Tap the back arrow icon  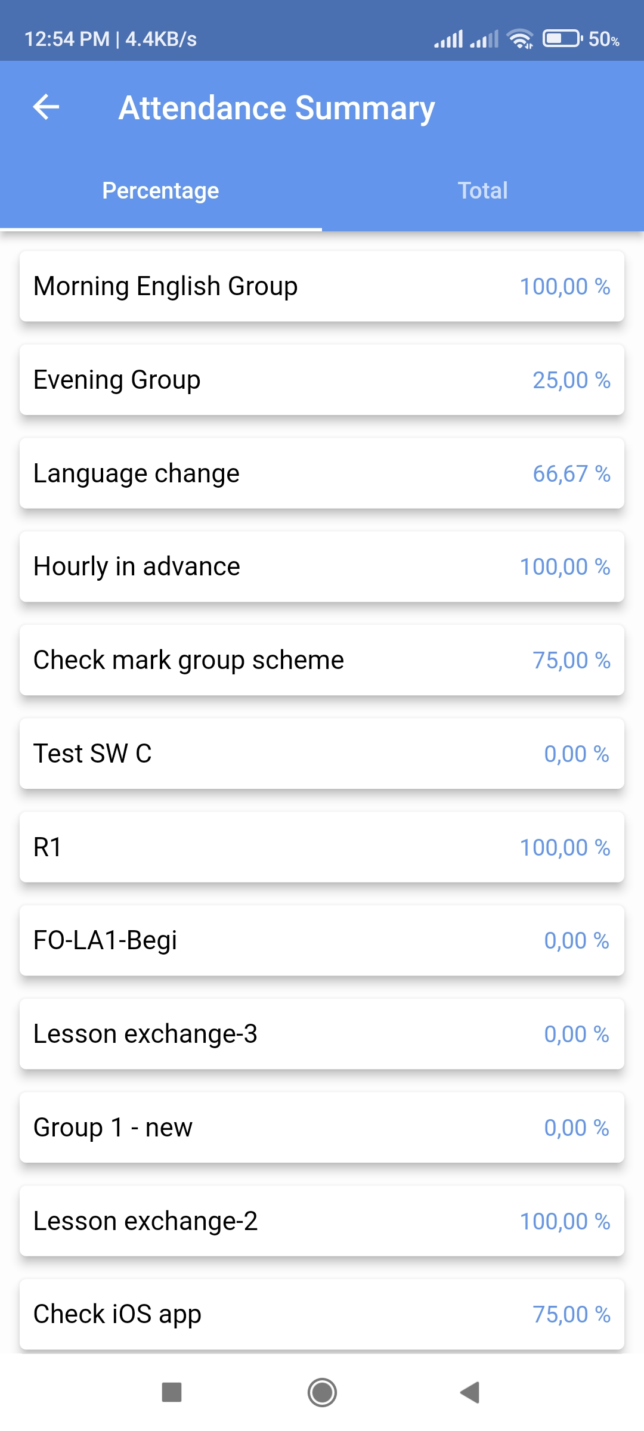tap(46, 107)
